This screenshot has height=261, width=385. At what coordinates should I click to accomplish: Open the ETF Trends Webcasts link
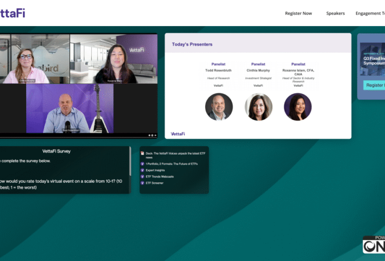pyautogui.click(x=160, y=176)
